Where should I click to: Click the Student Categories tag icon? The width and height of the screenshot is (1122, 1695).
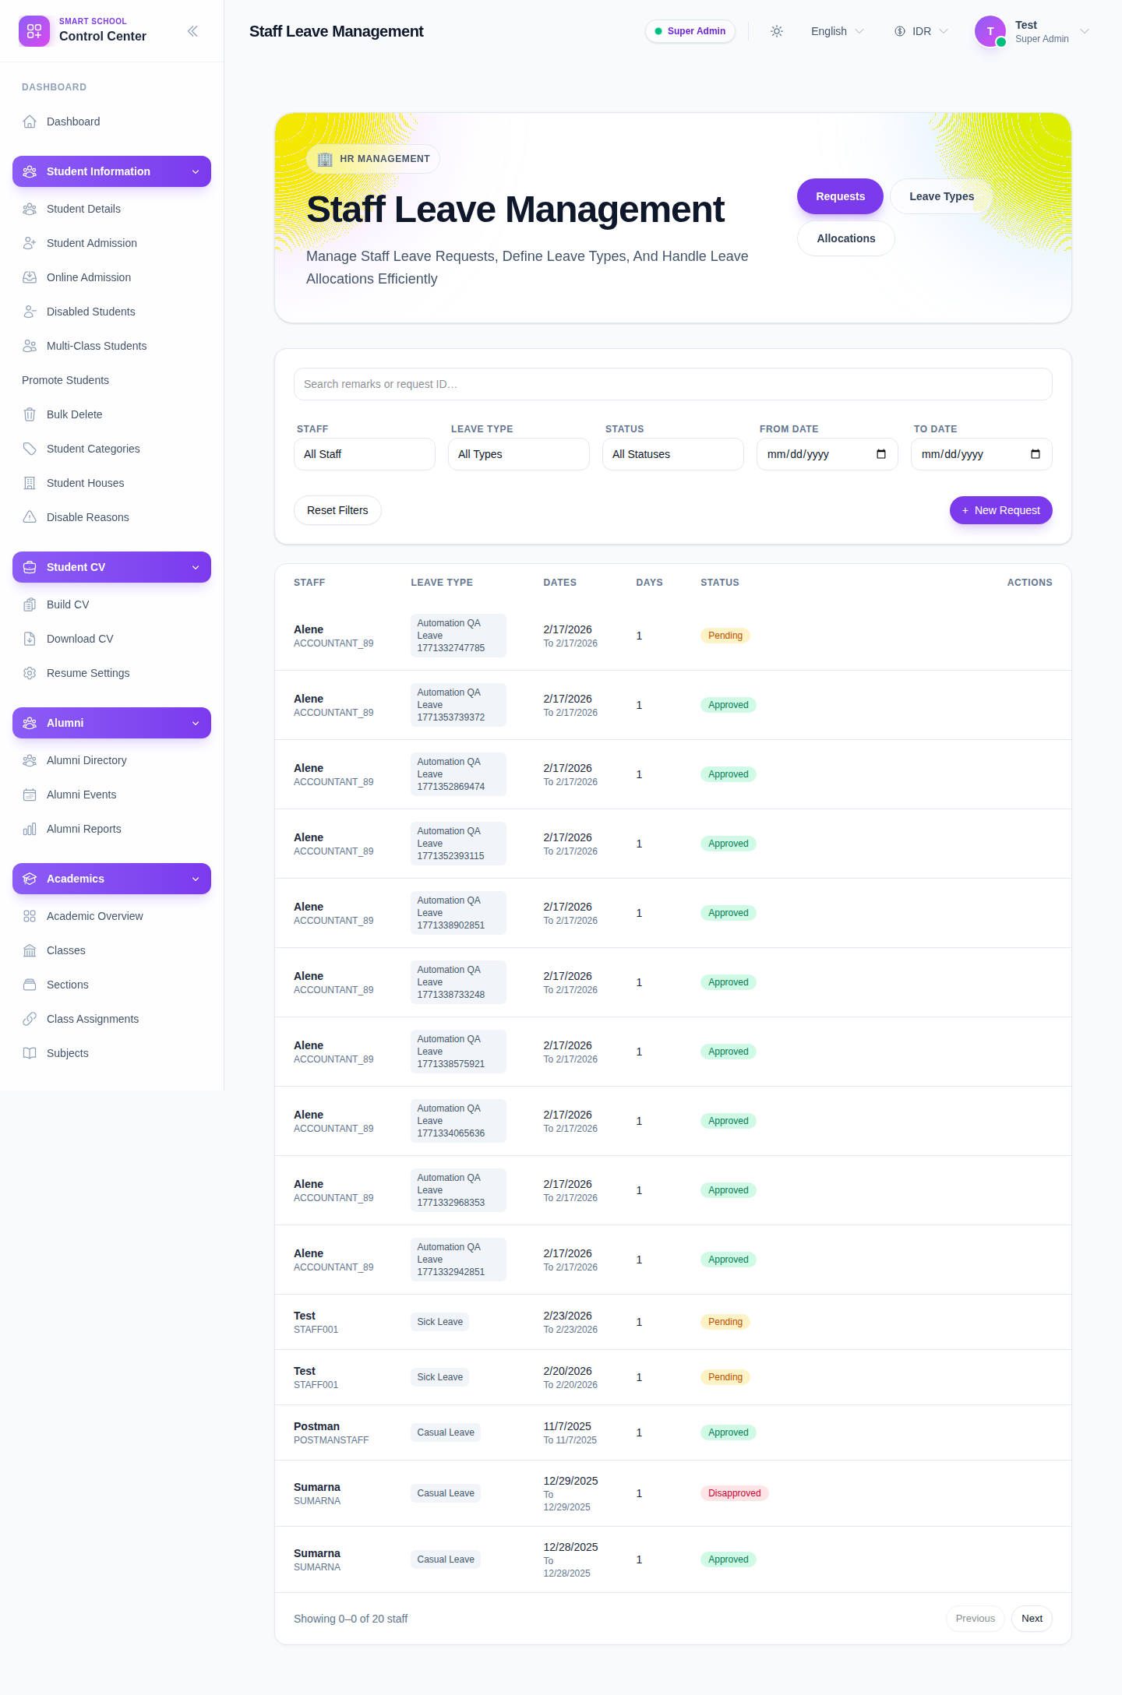[30, 449]
